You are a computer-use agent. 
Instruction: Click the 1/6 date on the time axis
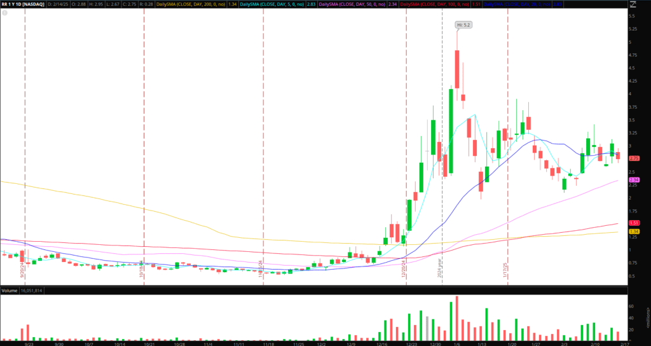pos(456,344)
